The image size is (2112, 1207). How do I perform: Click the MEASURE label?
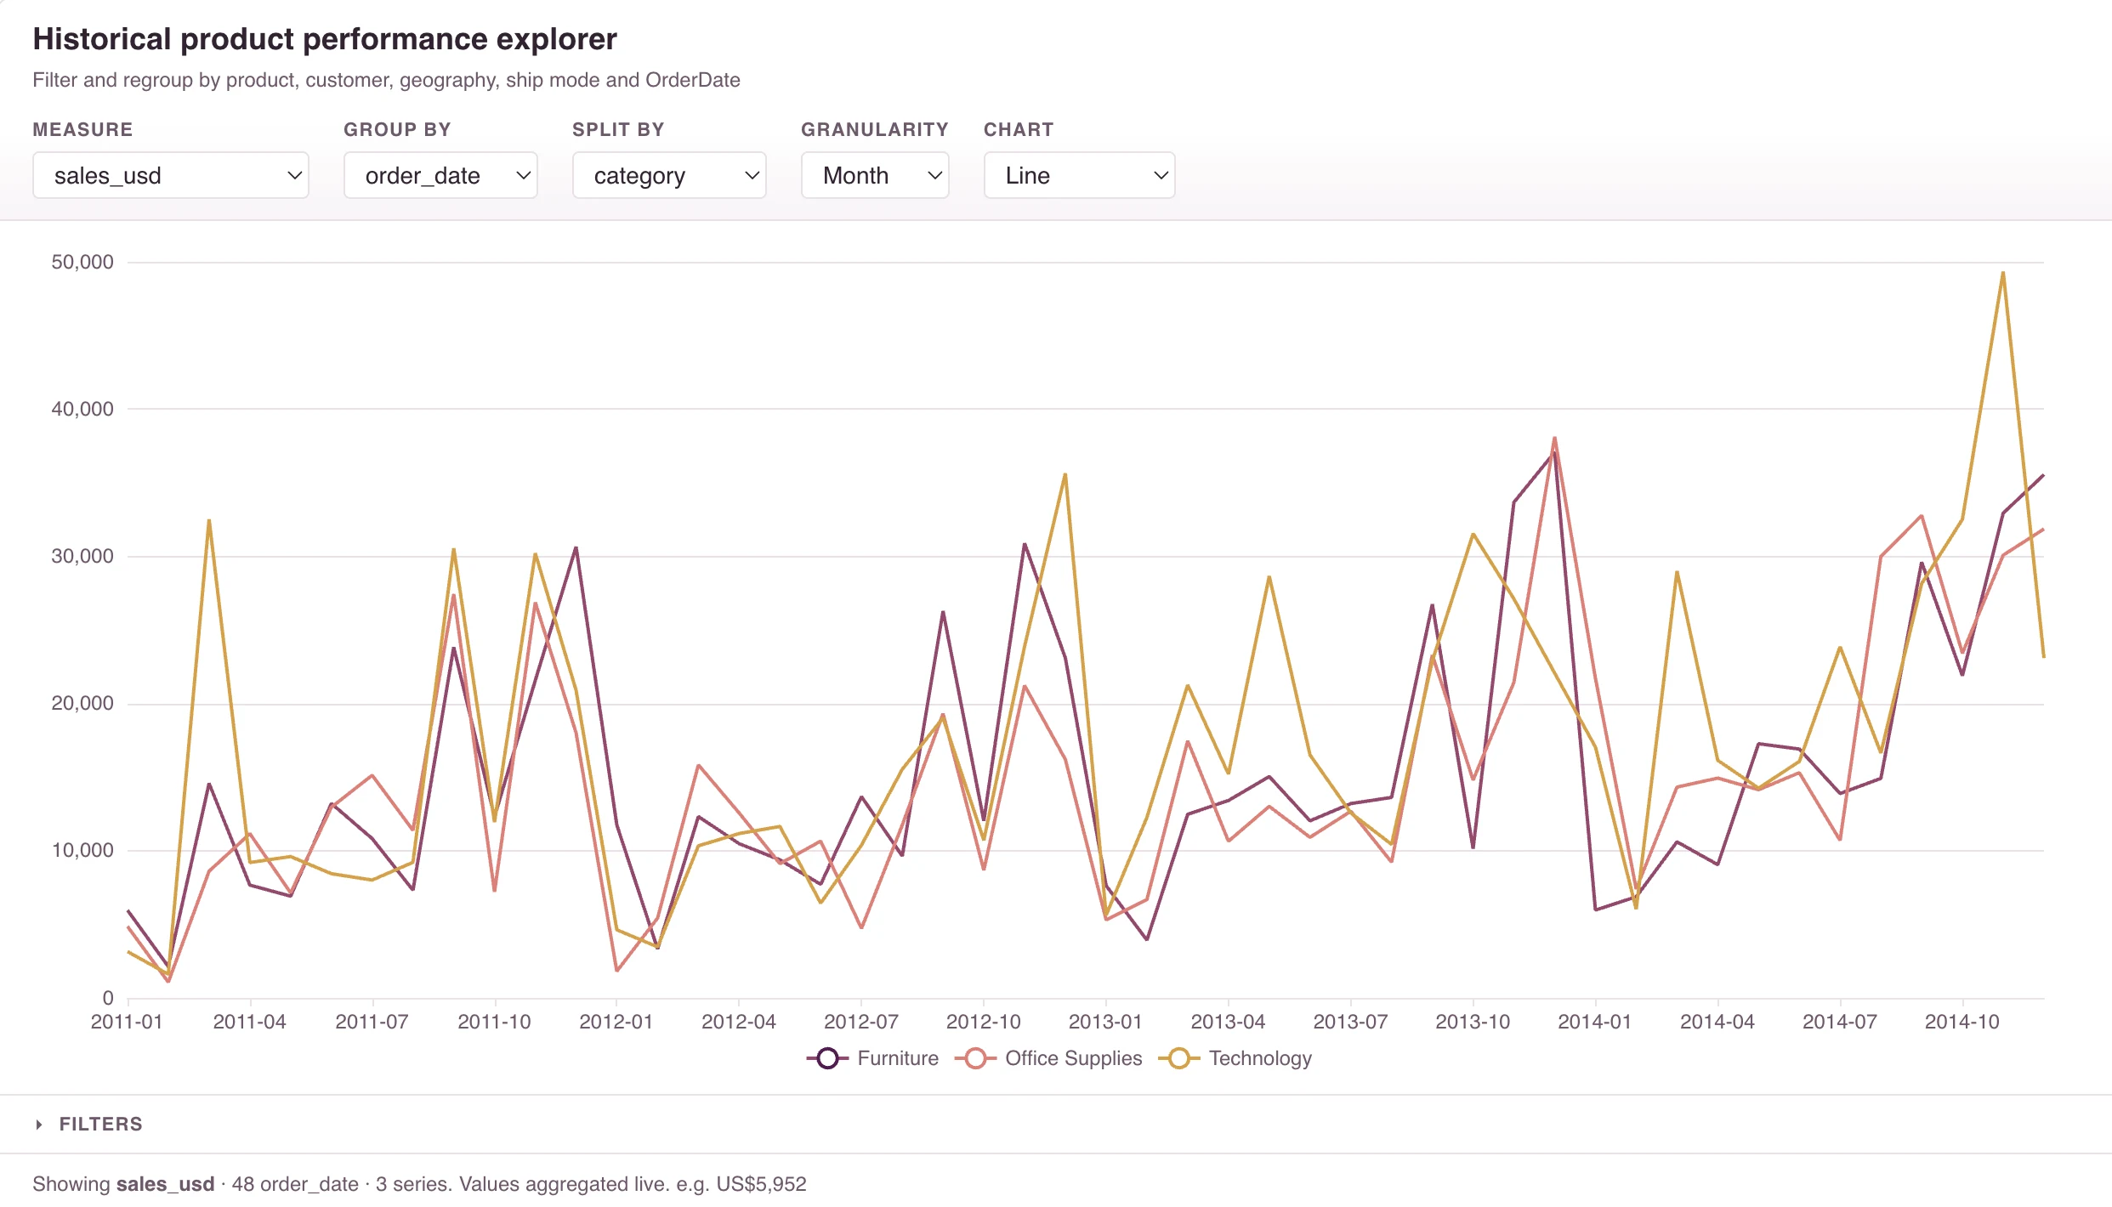[x=82, y=129]
